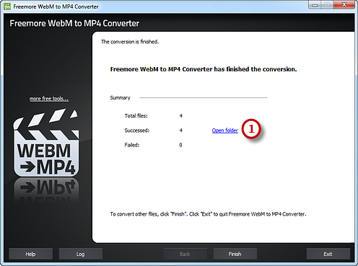The width and height of the screenshot is (358, 266).
Task: Click the greyed-out Back button
Action: 185,254
